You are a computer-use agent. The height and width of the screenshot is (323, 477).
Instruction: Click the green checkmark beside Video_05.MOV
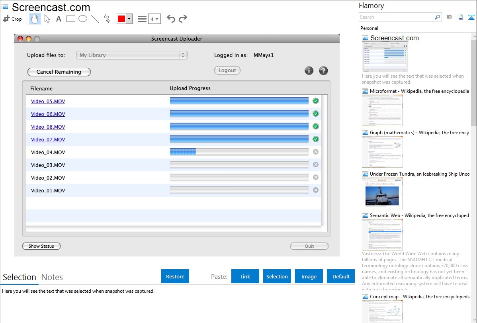pyautogui.click(x=316, y=101)
